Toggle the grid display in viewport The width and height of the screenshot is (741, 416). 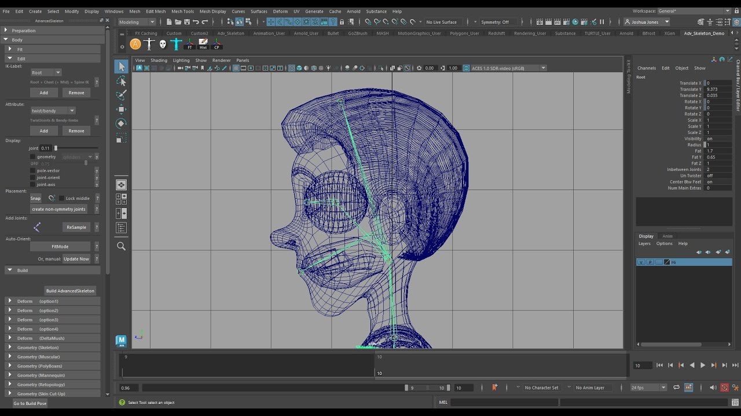point(236,68)
